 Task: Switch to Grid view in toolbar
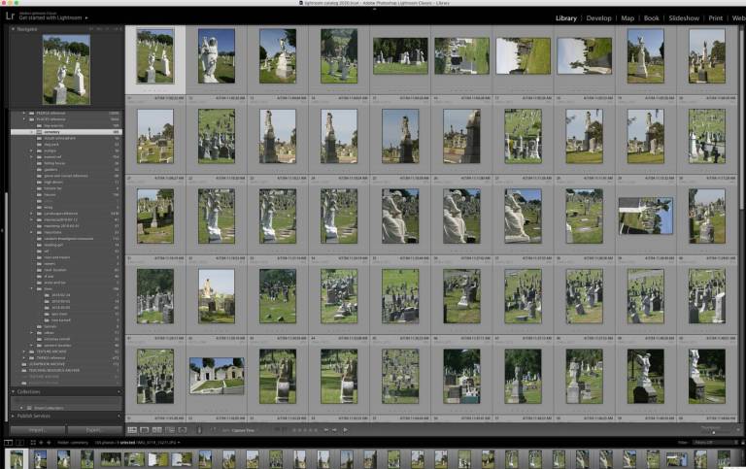tap(132, 429)
